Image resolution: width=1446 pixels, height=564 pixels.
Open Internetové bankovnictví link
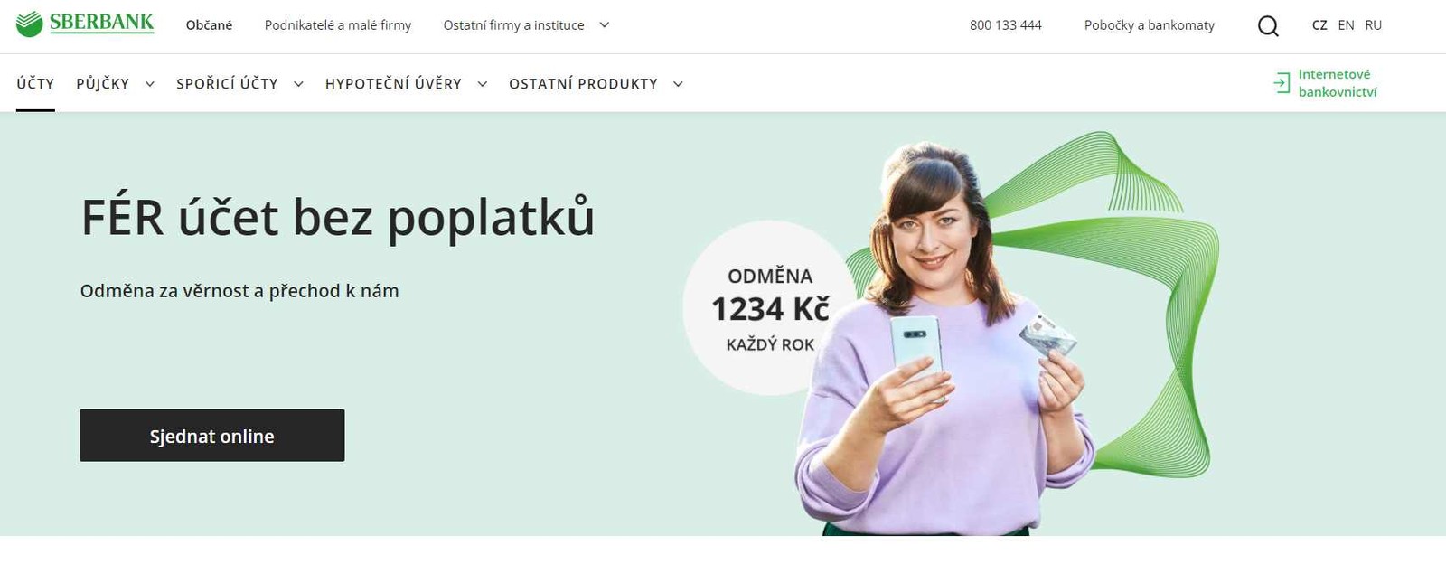point(1338,83)
